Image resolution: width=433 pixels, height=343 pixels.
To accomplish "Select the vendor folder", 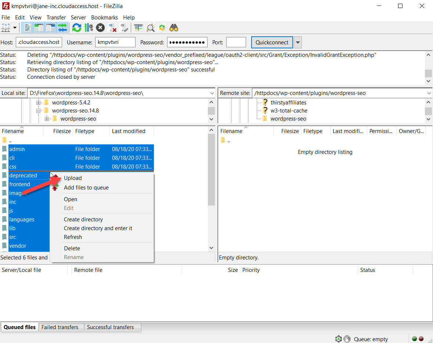I will tap(18, 246).
